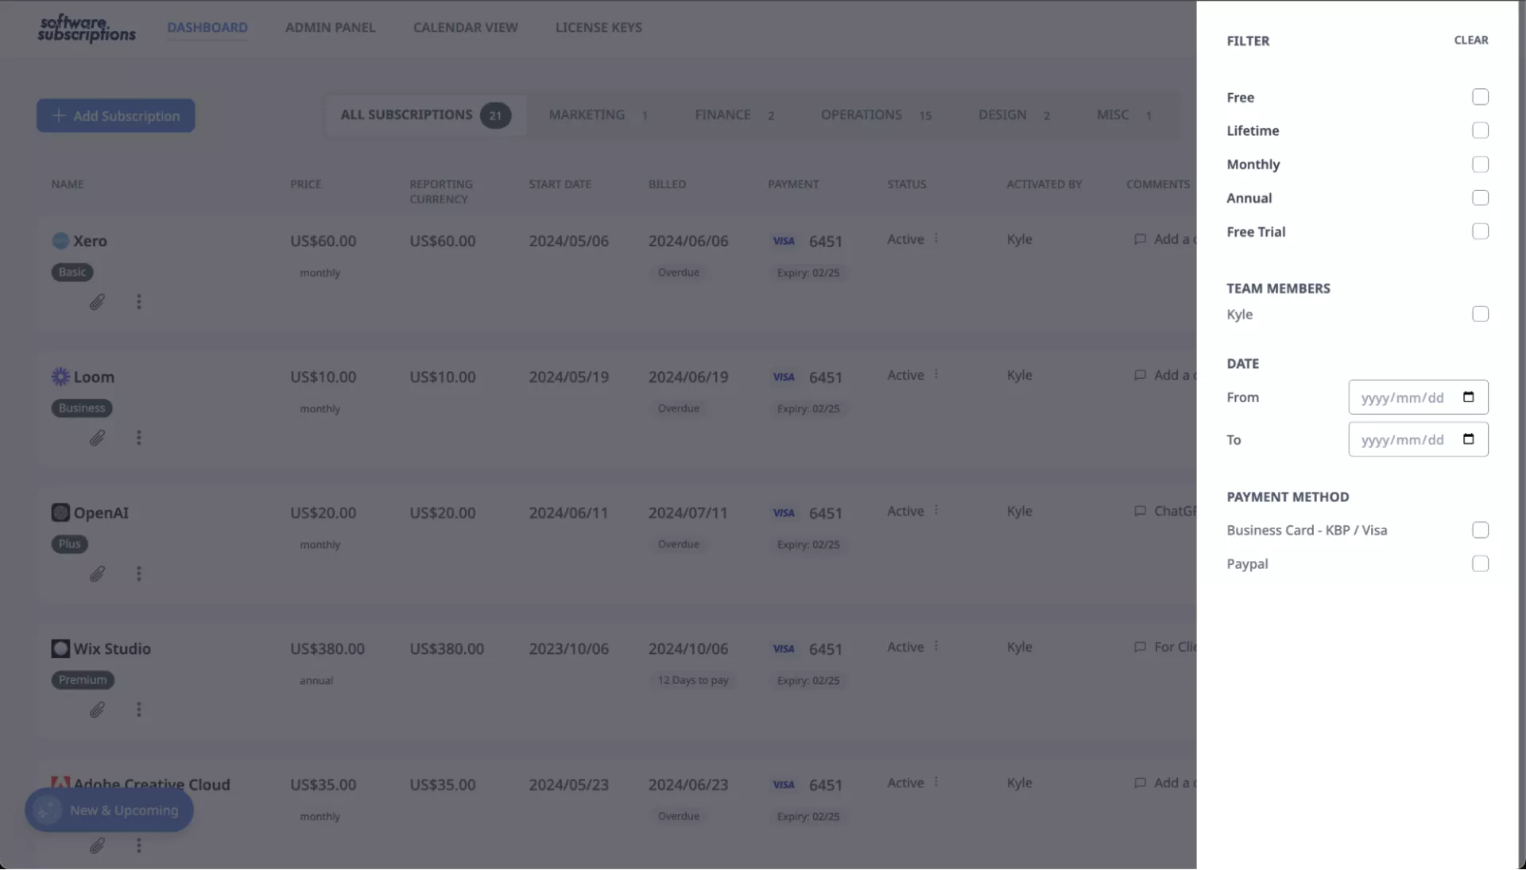Open the three-dot menu under Loom

[x=138, y=438]
